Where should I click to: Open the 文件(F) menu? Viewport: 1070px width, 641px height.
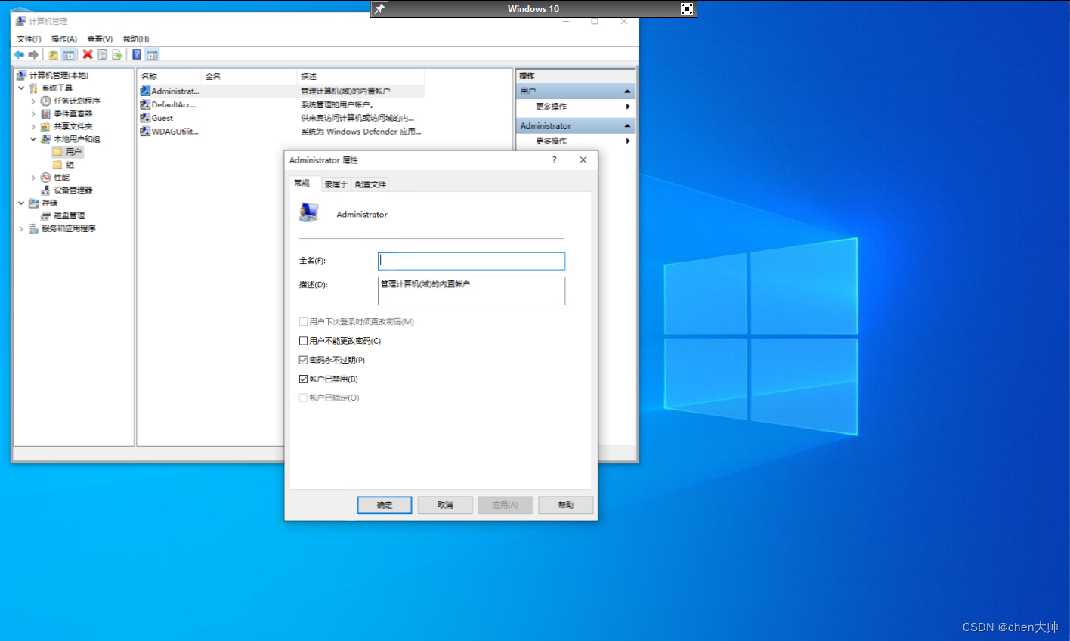[29, 39]
